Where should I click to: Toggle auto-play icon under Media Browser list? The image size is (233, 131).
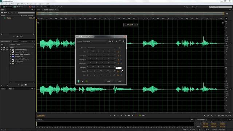click(x=26, y=85)
